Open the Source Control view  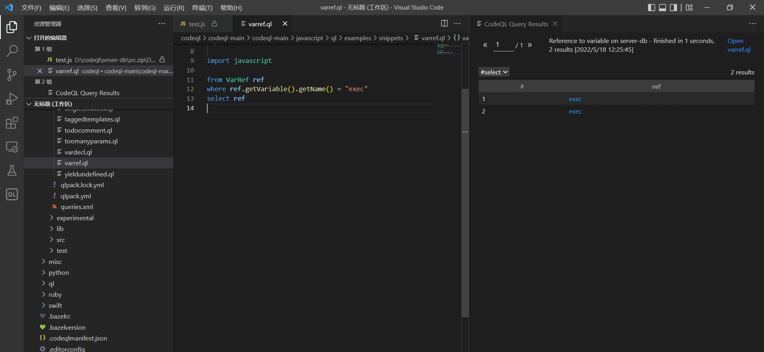[12, 74]
